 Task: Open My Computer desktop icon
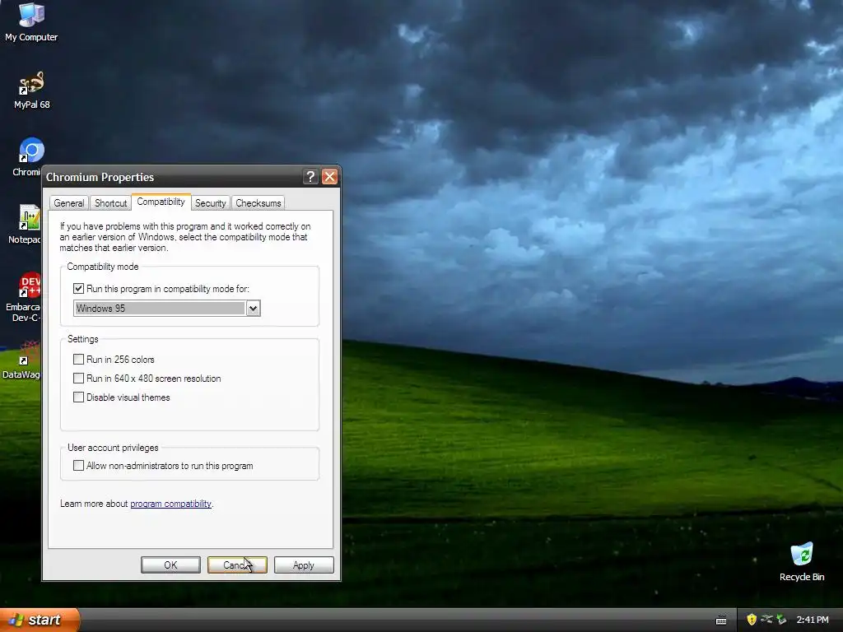[x=31, y=21]
